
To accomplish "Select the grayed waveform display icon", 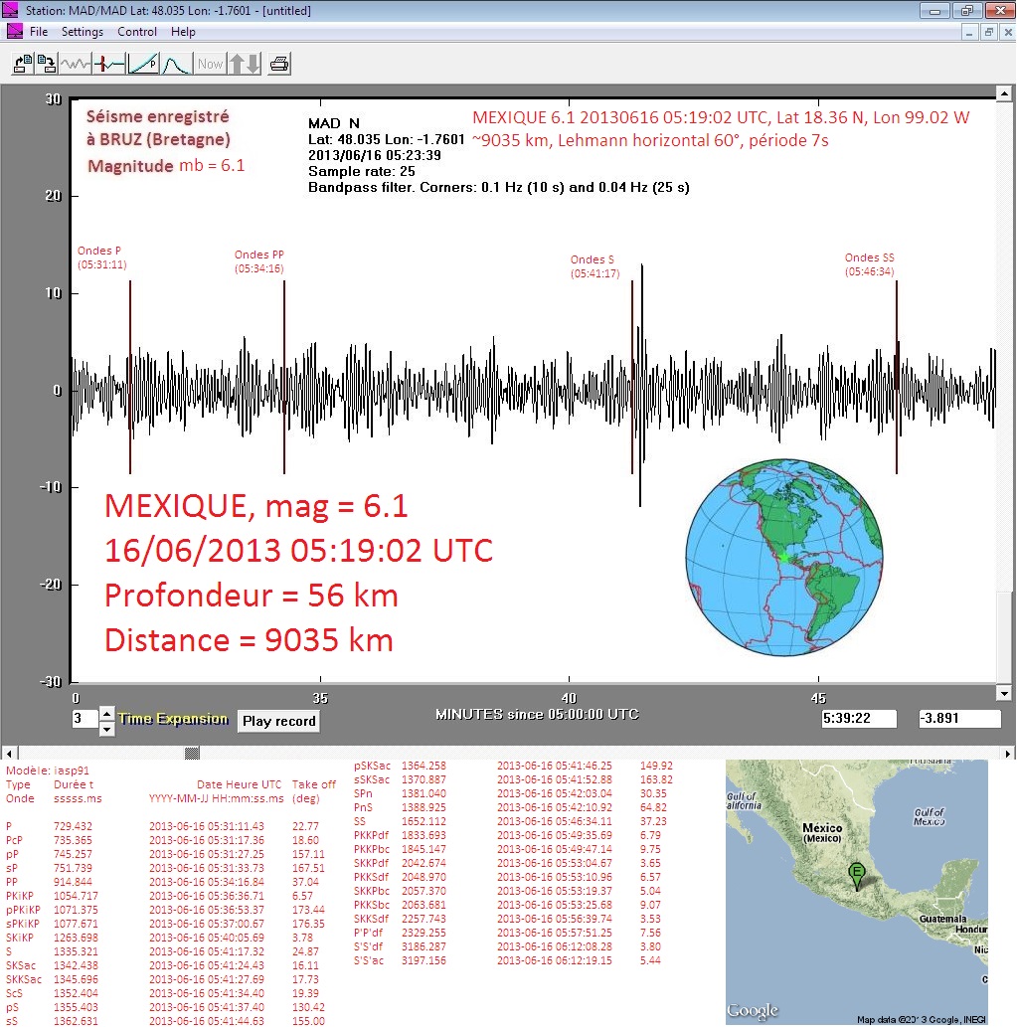I will (77, 65).
